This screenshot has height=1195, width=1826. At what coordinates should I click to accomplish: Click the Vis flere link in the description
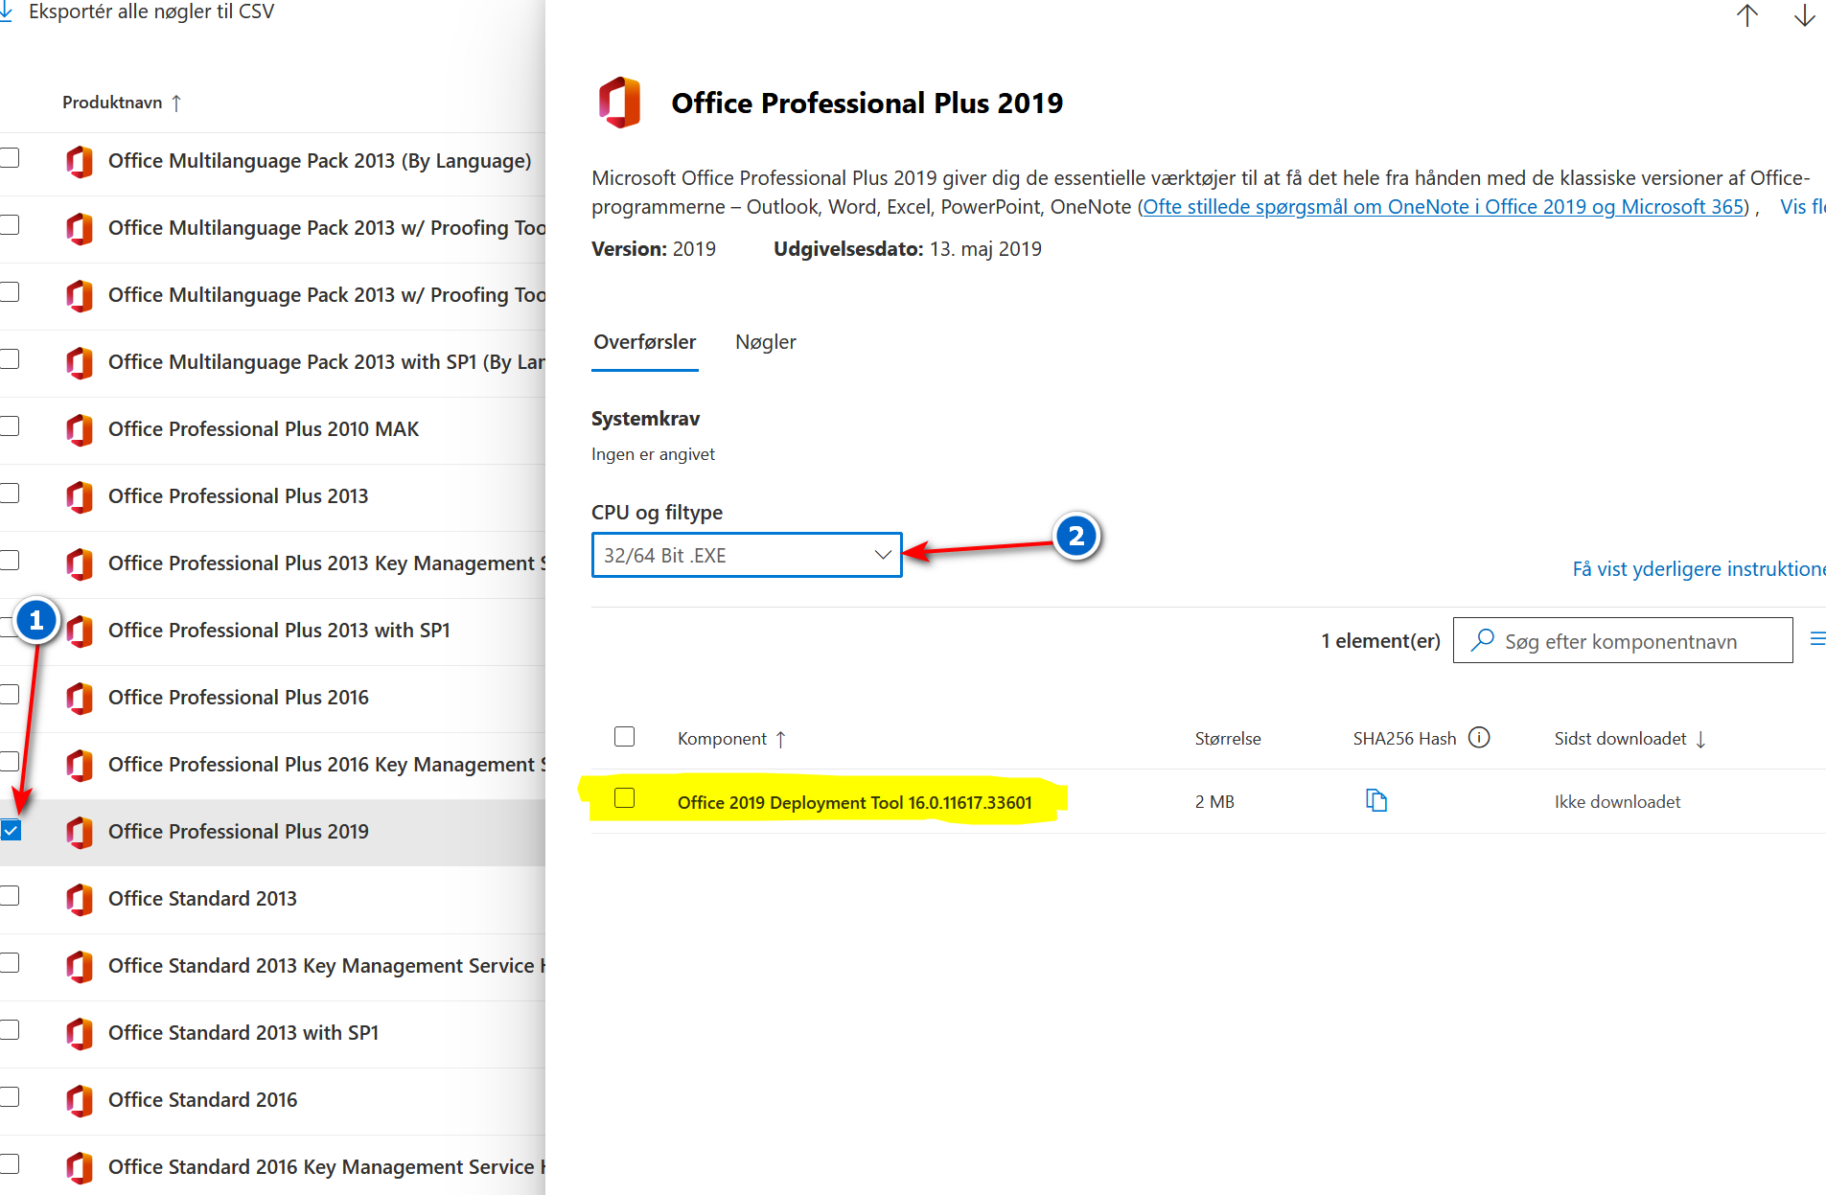1802,207
